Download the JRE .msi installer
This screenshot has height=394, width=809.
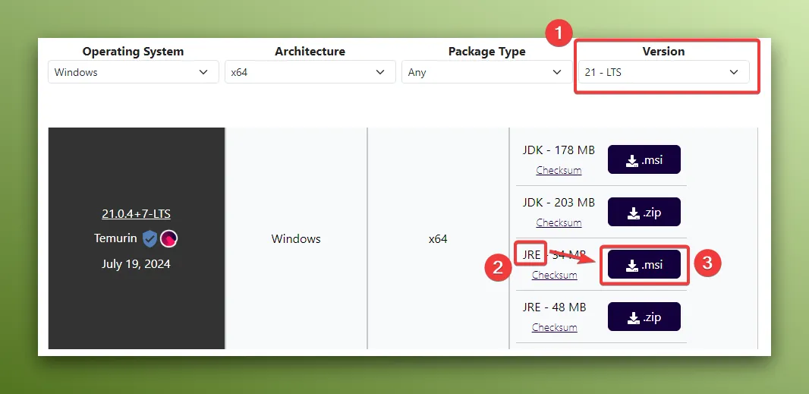644,264
